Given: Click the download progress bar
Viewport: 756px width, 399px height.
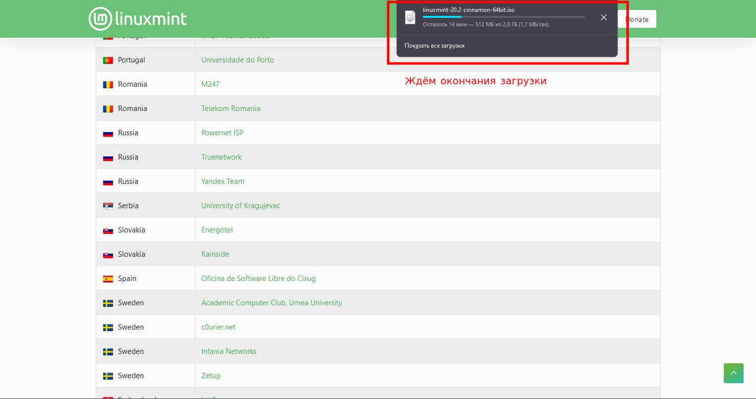Looking at the screenshot, I should click(x=503, y=17).
